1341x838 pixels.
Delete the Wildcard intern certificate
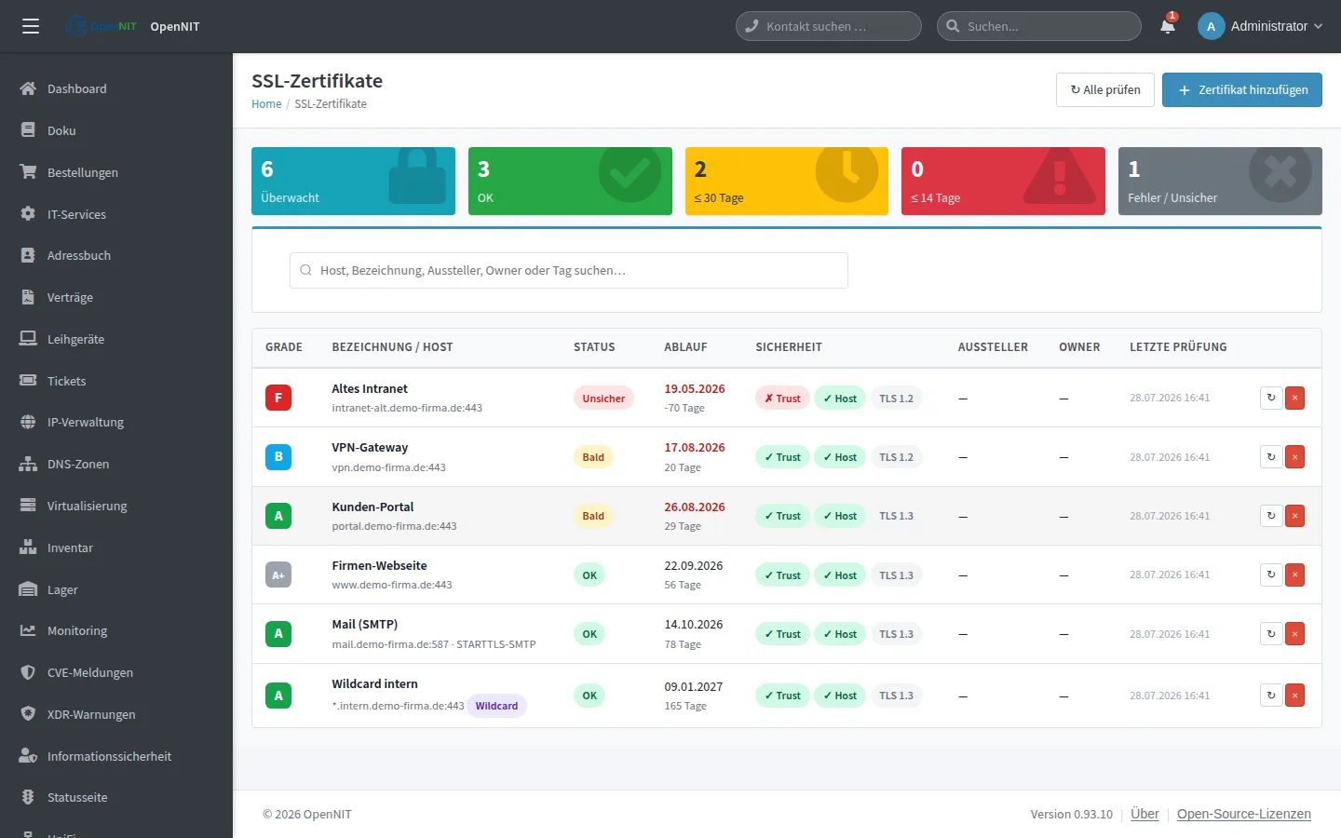point(1294,696)
